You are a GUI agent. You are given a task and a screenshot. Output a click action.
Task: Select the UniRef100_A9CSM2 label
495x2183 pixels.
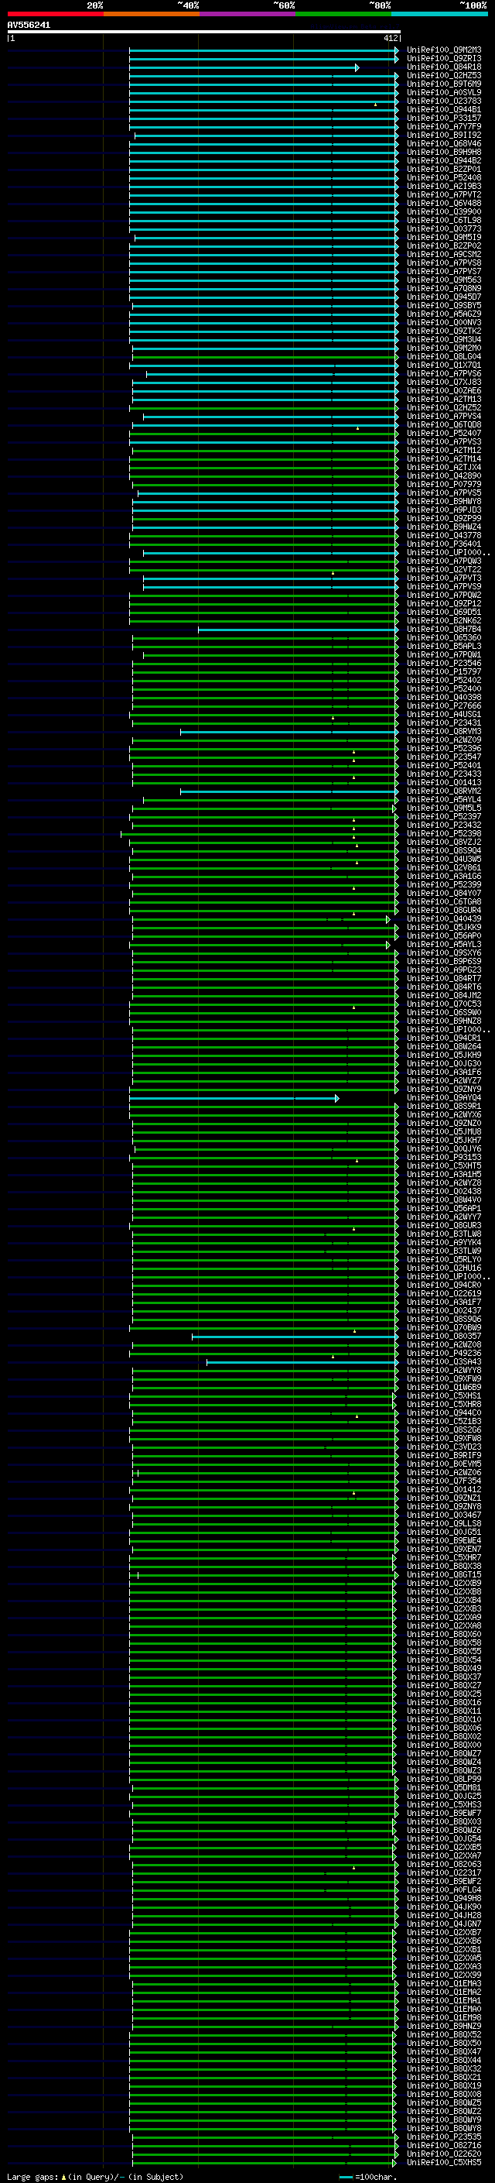(x=444, y=254)
